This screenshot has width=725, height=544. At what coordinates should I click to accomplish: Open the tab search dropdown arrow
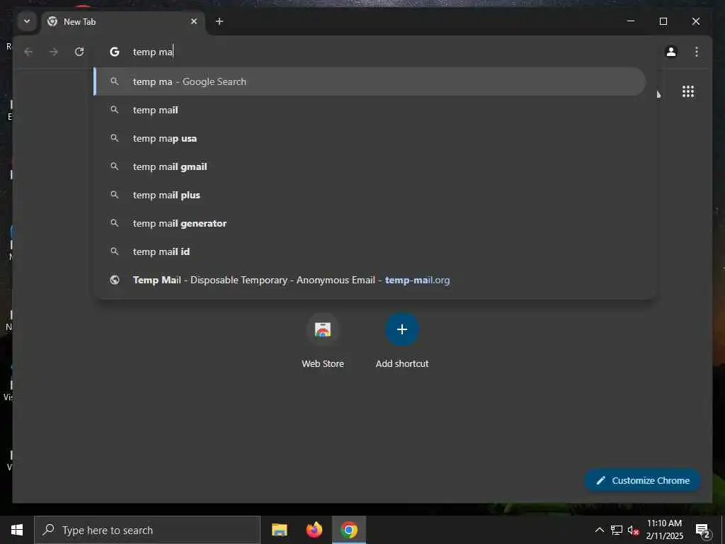27,21
